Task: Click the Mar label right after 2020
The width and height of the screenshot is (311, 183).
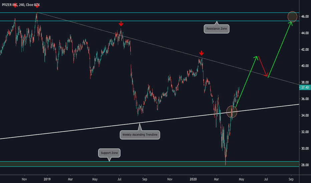Action: click(x=216, y=179)
